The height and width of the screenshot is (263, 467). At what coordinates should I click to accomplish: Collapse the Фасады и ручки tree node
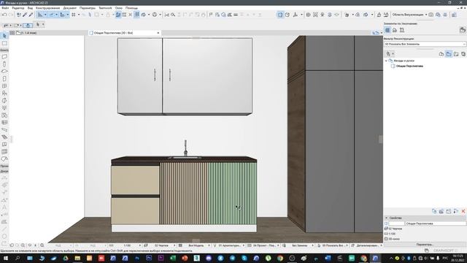click(x=386, y=61)
